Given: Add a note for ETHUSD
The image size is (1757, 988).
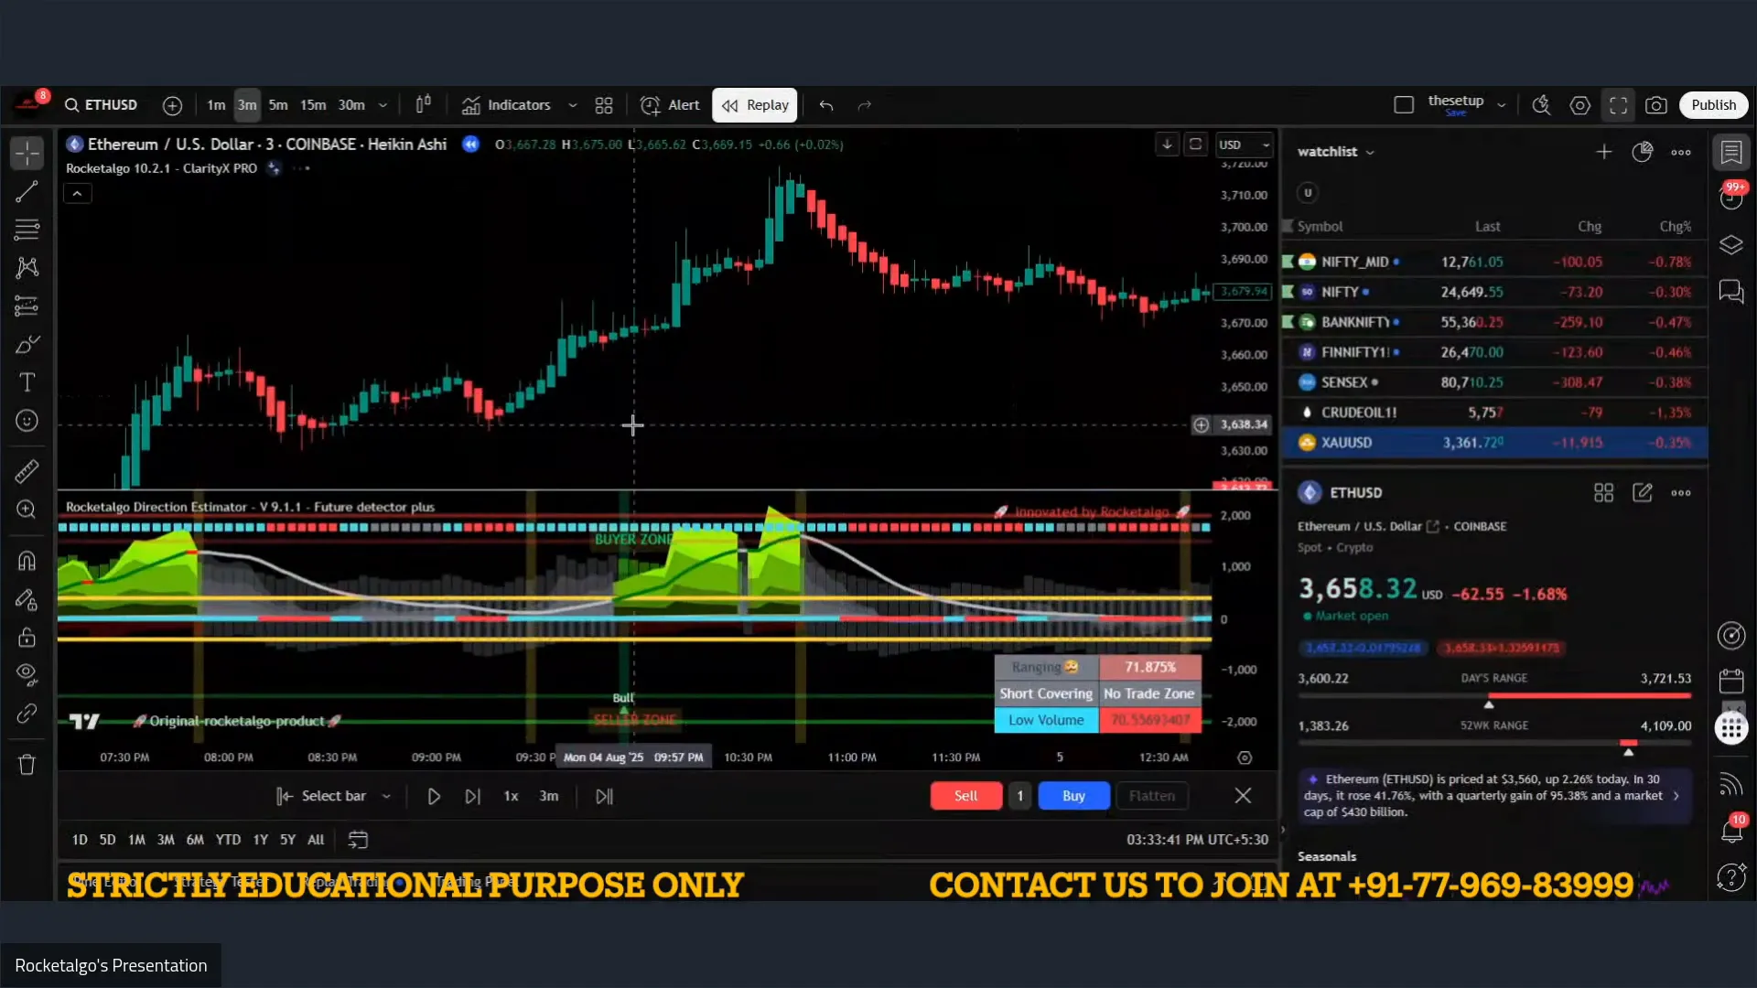Looking at the screenshot, I should tap(1643, 493).
